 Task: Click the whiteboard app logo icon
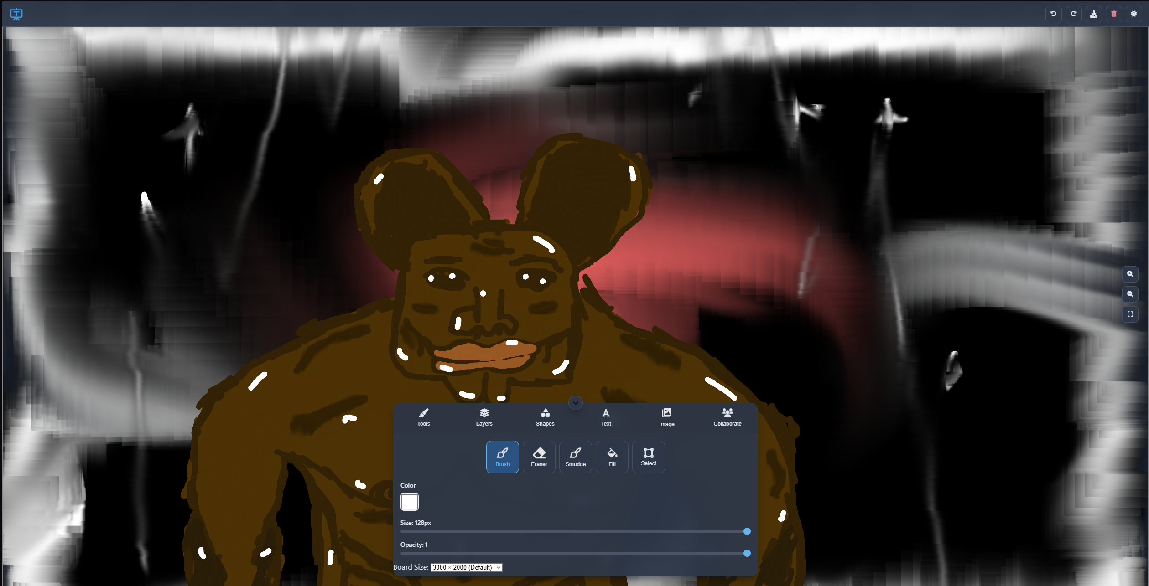[x=16, y=14]
